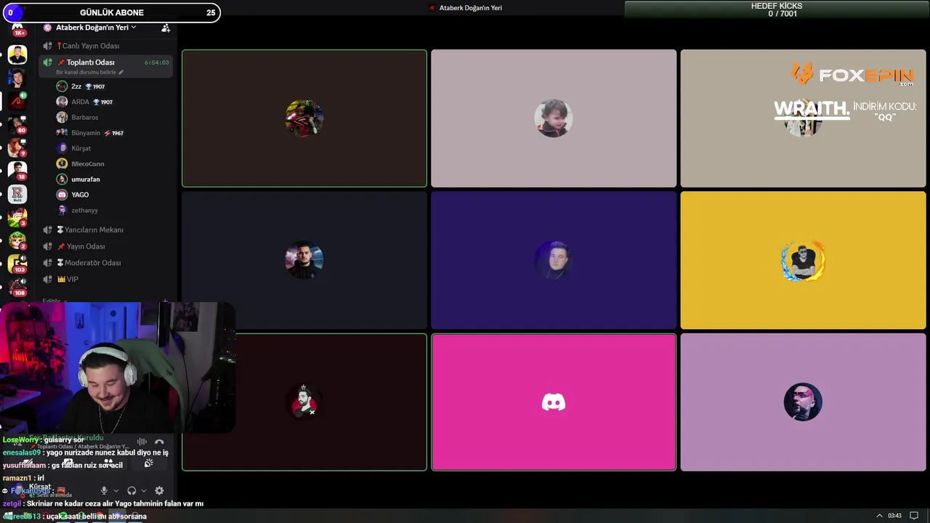Open Windows notification center icon
This screenshot has width=930, height=523.
914,516
